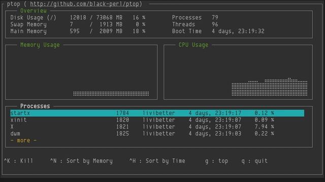Click '0.09 %' value in xinit row

264,120
